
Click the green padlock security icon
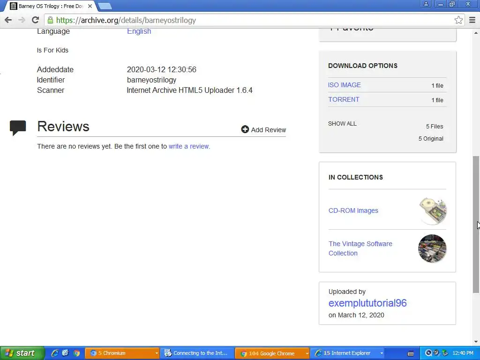click(x=50, y=20)
